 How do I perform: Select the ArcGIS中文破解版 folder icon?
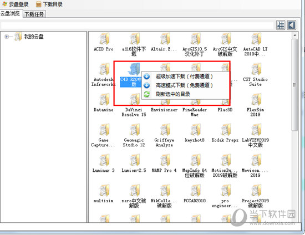click(x=226, y=39)
